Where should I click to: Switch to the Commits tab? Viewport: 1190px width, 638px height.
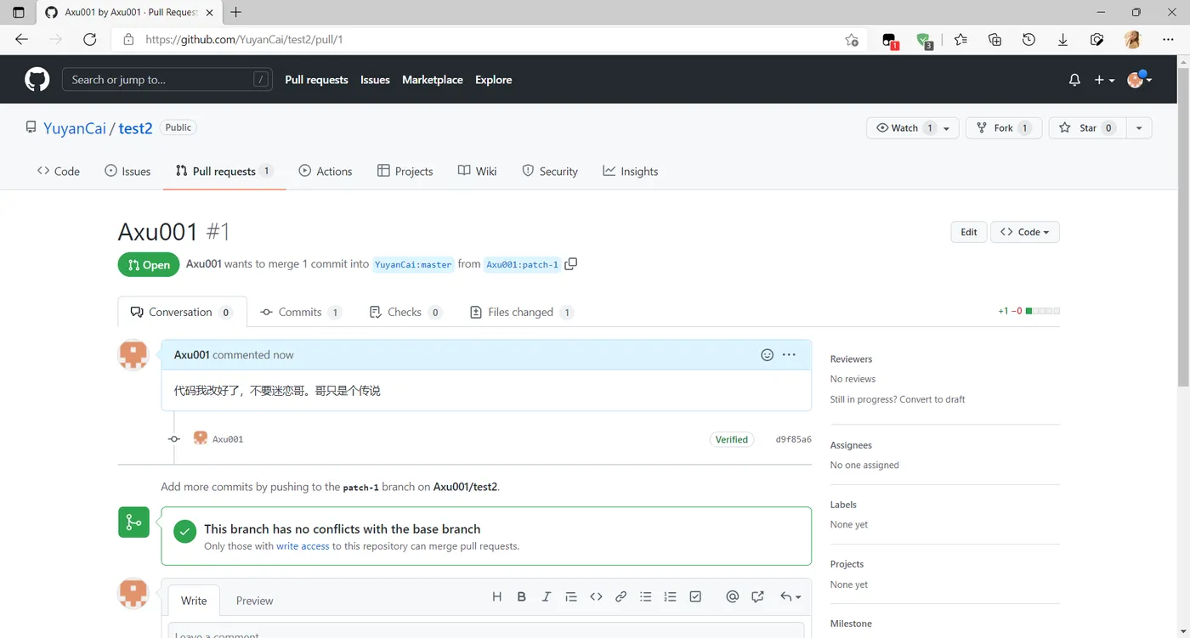[x=300, y=312]
